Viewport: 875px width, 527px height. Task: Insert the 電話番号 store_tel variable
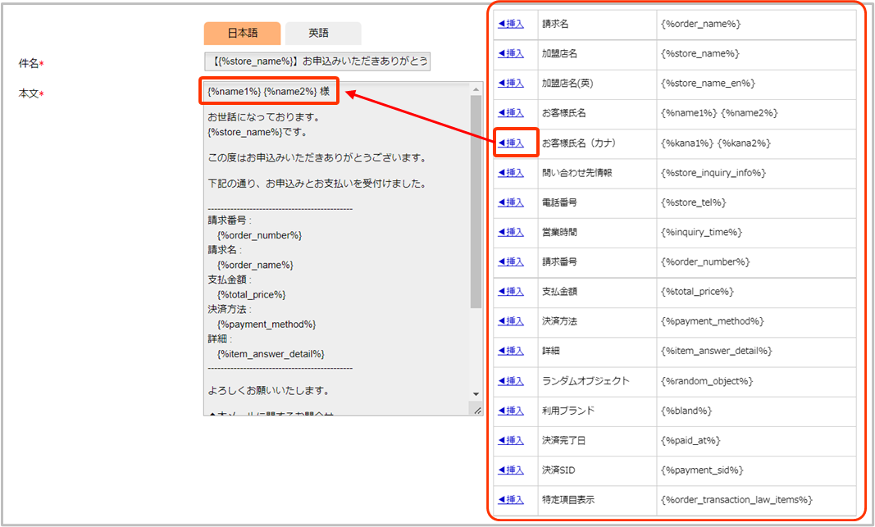click(x=511, y=202)
